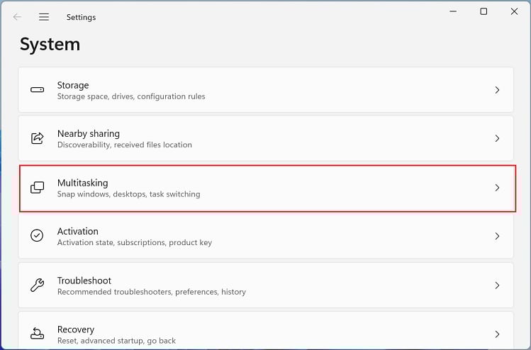Expand the Storage settings chevron
531x350 pixels.
point(497,90)
